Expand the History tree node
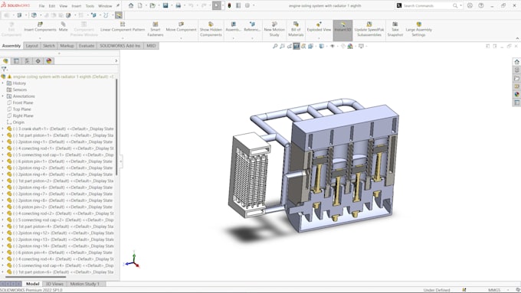This screenshot has height=293, width=521. [2, 83]
